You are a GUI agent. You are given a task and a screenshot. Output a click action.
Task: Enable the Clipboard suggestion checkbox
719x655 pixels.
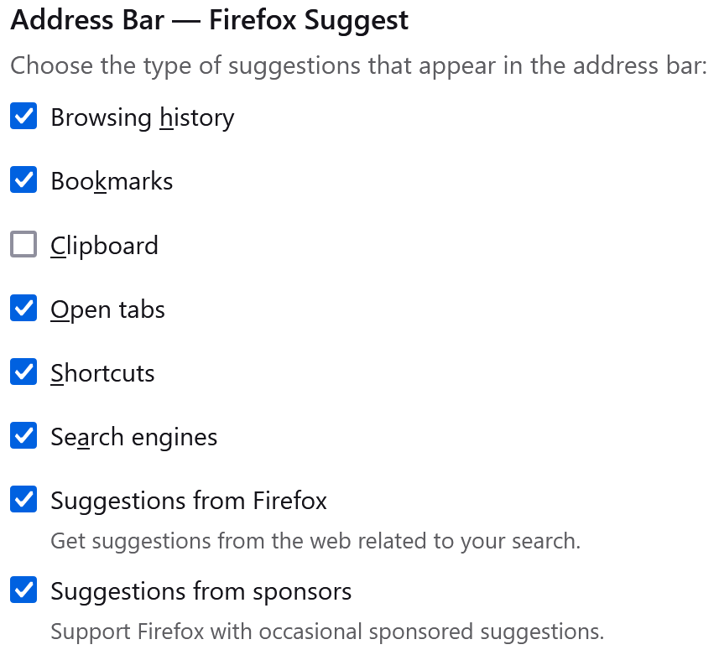pos(23,244)
